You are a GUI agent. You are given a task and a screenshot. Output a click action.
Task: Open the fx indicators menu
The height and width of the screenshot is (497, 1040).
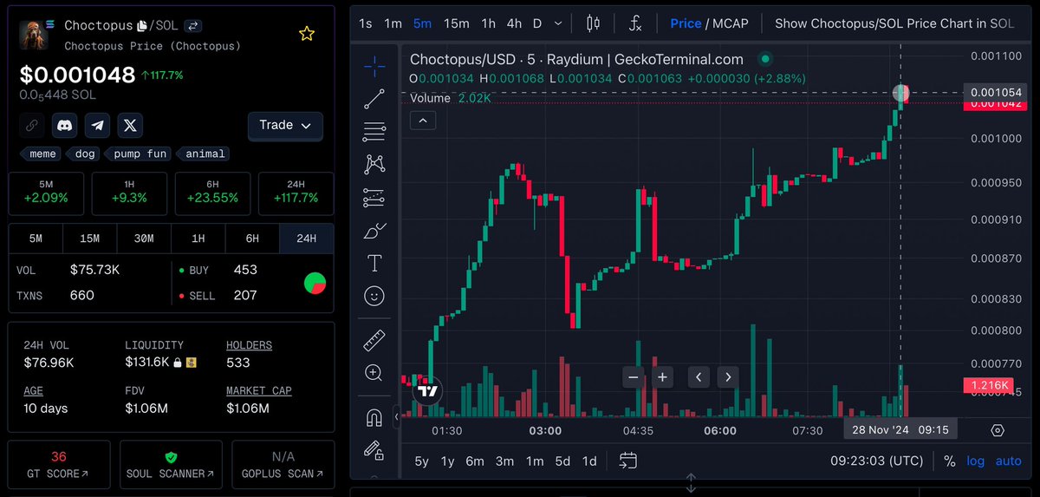pyautogui.click(x=635, y=23)
